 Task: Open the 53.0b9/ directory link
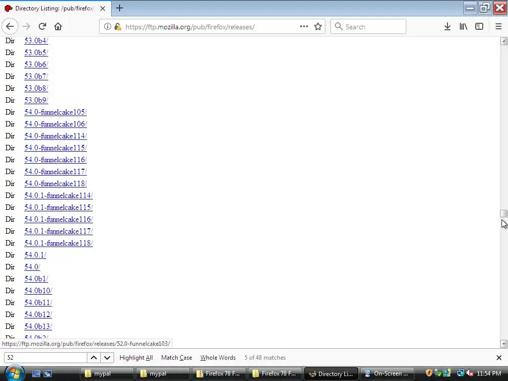[x=36, y=100]
